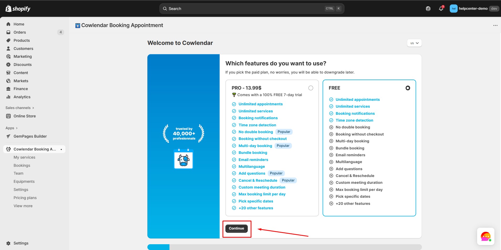The width and height of the screenshot is (501, 250).
Task: Click the Popular badge beside Add questions
Action: [276, 173]
